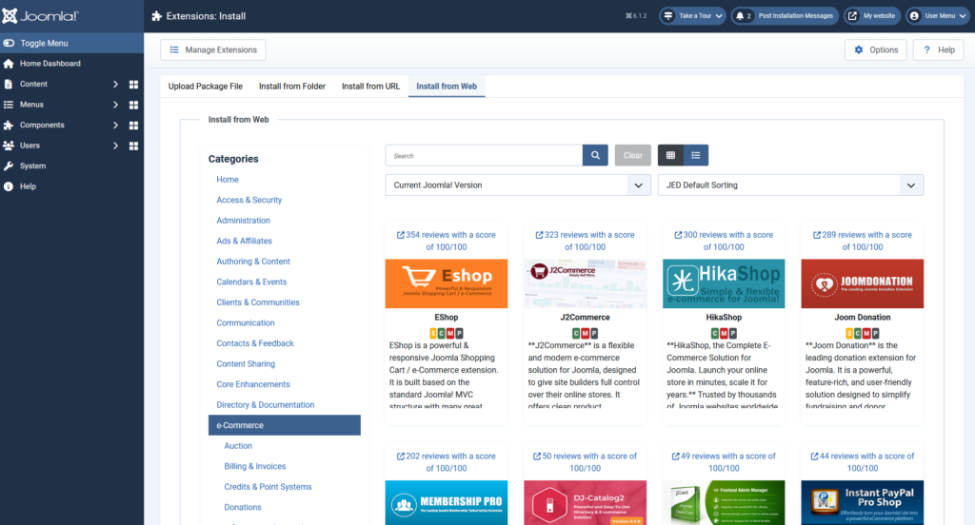The width and height of the screenshot is (975, 525).
Task: Open the J2Commerce extension thumbnail
Action: coord(586,283)
